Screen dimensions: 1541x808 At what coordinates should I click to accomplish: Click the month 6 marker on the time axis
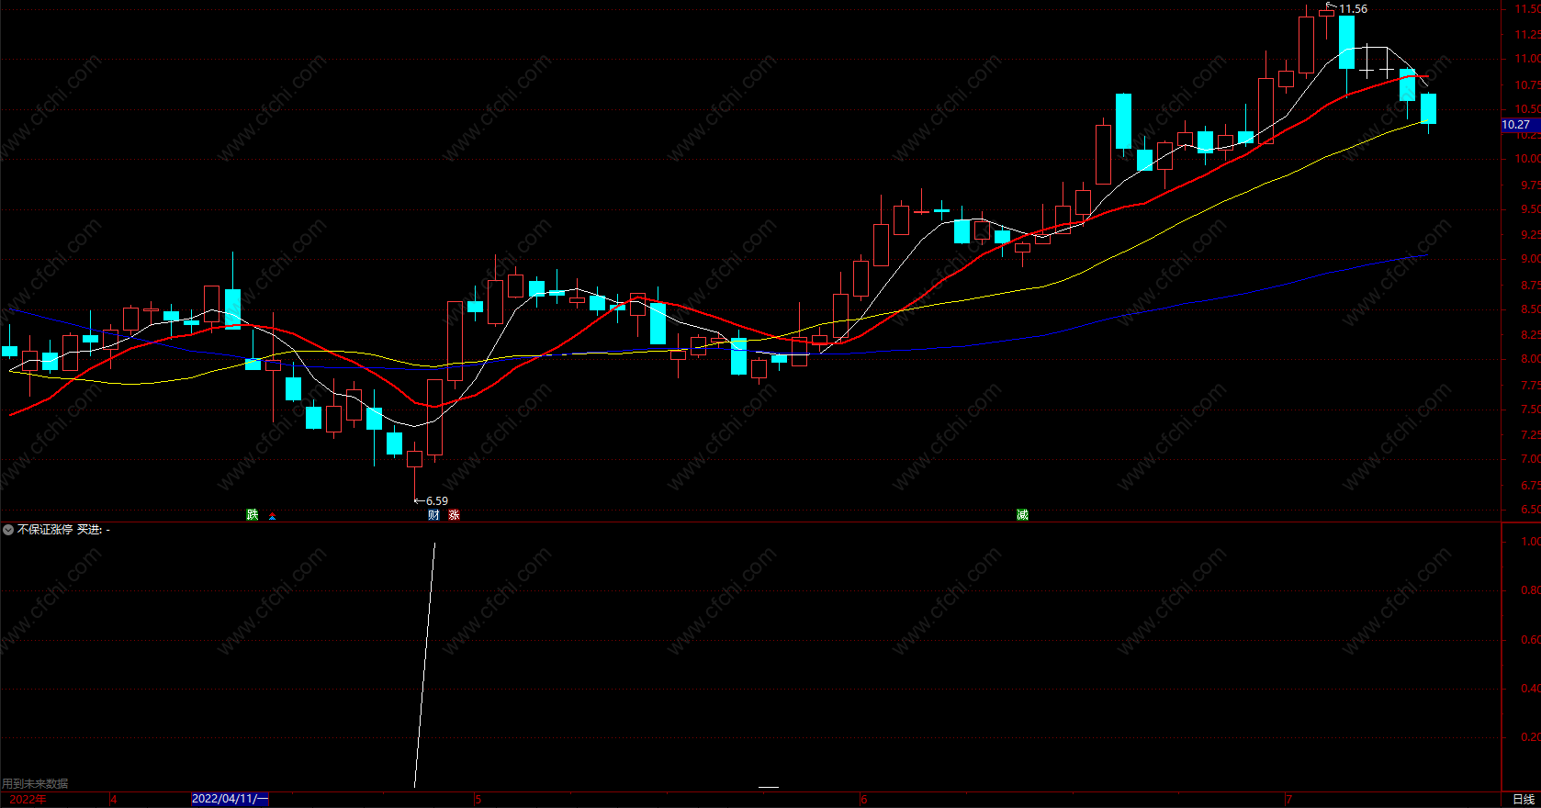pos(863,799)
